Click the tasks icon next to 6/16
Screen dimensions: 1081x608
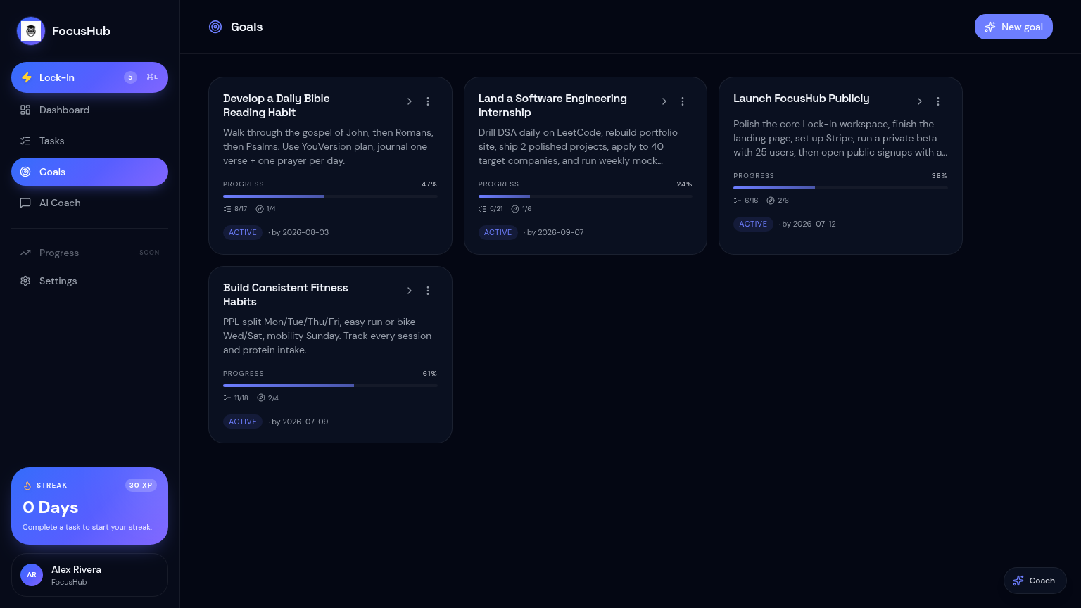pos(738,201)
